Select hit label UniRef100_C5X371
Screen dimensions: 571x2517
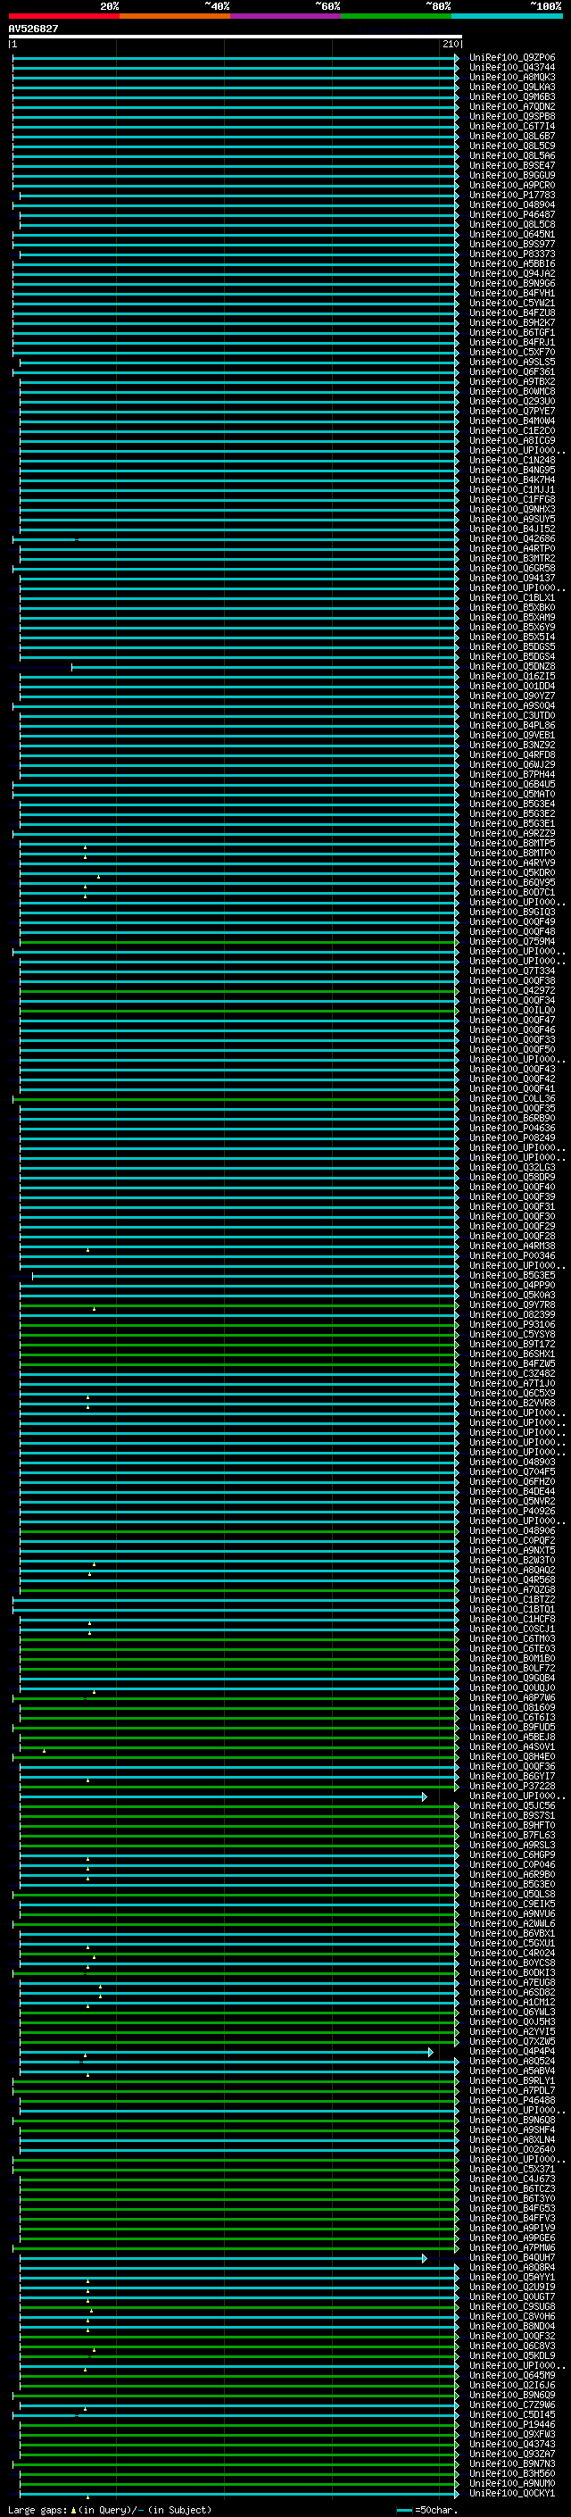(x=511, y=2169)
